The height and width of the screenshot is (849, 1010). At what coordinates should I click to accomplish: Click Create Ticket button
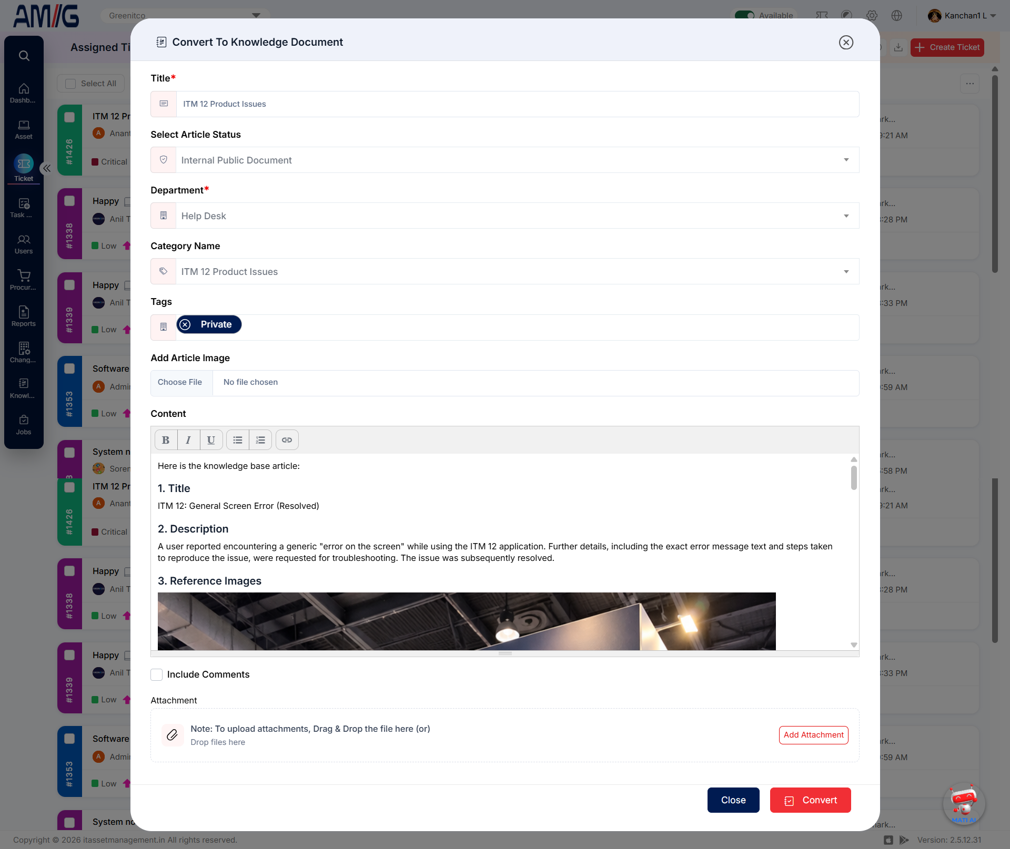click(x=947, y=47)
